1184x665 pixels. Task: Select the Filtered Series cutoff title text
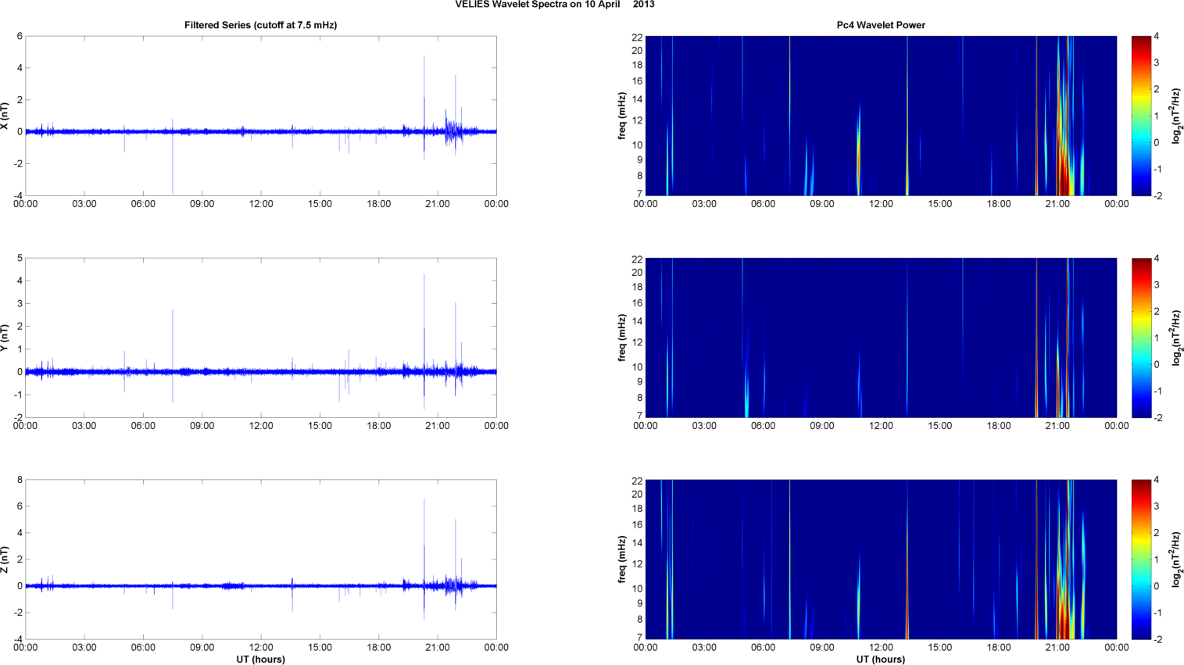click(260, 25)
